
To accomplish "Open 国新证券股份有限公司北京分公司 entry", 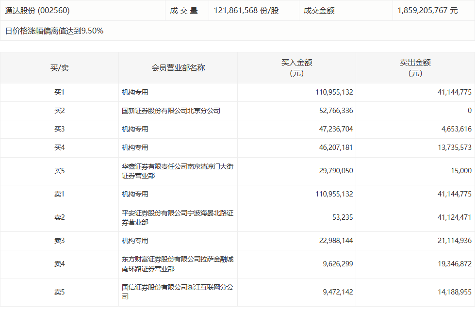I will click(x=171, y=111).
